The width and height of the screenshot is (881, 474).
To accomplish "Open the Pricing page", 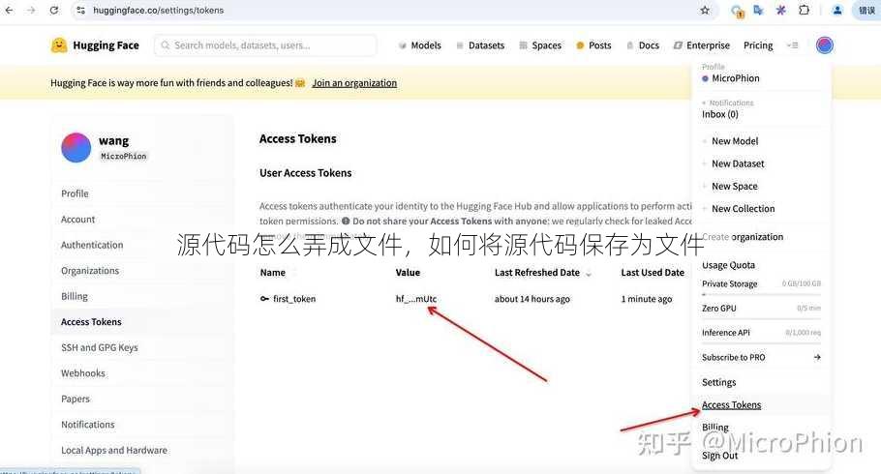I will click(758, 45).
